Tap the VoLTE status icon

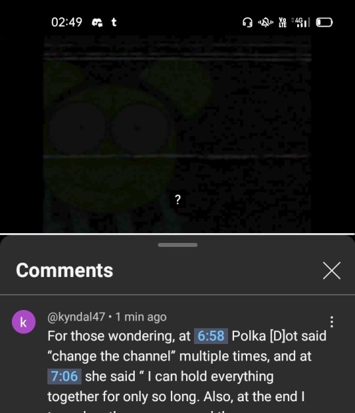pyautogui.click(x=283, y=22)
